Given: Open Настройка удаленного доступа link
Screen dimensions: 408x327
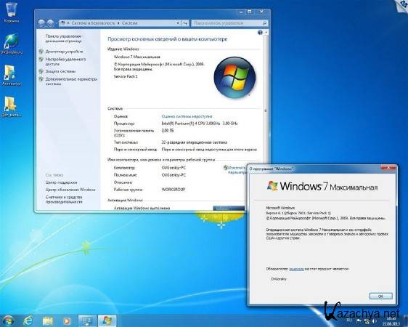Looking at the screenshot, I should (65, 62).
